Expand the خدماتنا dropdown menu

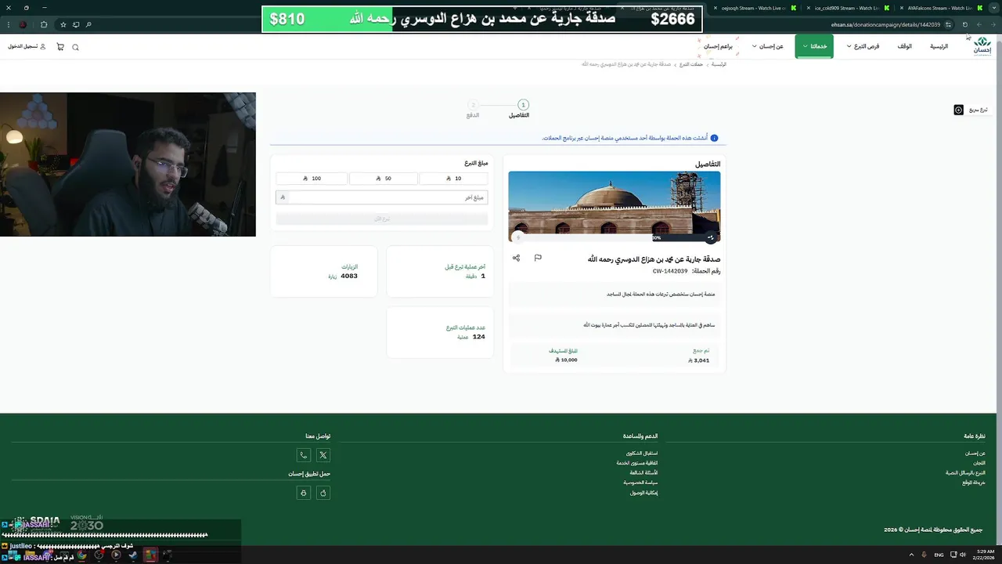814,46
